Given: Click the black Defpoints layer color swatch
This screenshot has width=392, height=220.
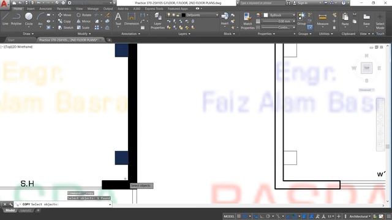Looking at the screenshot, I should (x=183, y=15).
